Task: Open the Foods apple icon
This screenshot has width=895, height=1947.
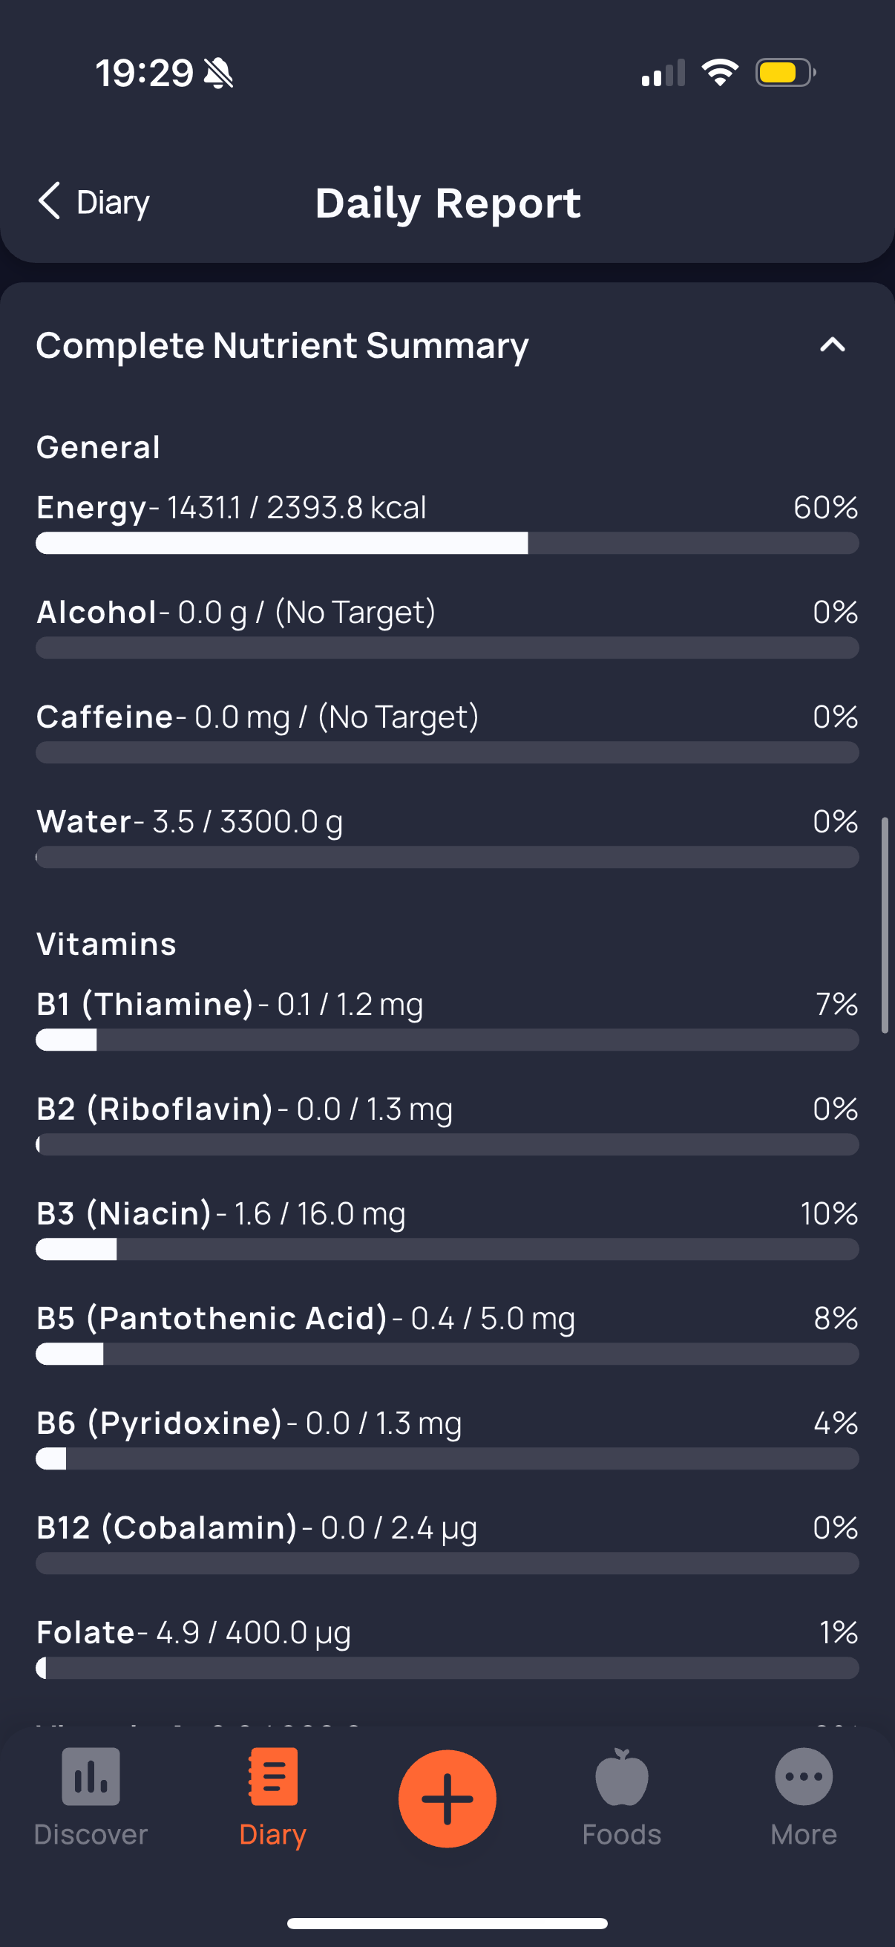Action: (622, 1776)
